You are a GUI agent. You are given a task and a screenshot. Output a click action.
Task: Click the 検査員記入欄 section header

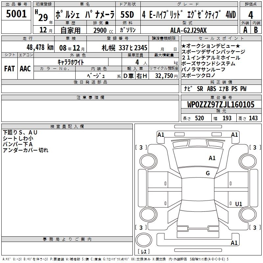tap(67, 127)
